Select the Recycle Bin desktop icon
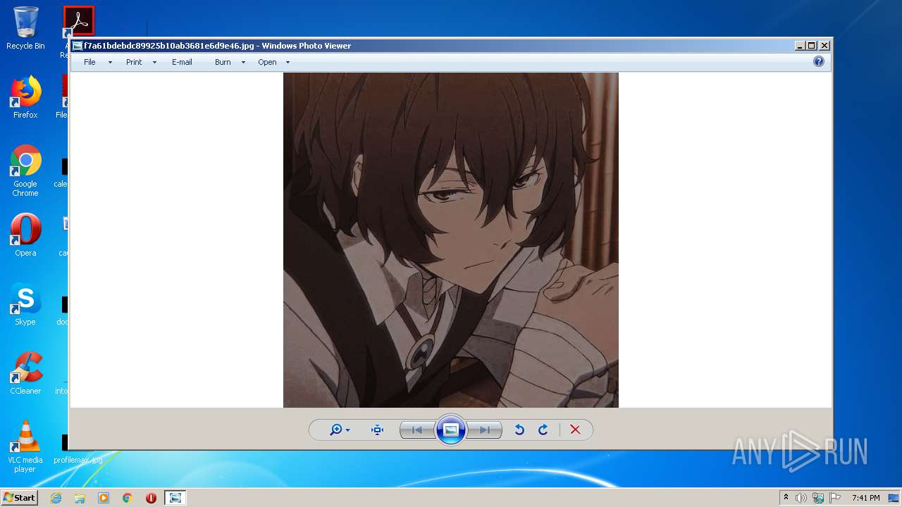Screen dimensions: 902x507 [25, 28]
